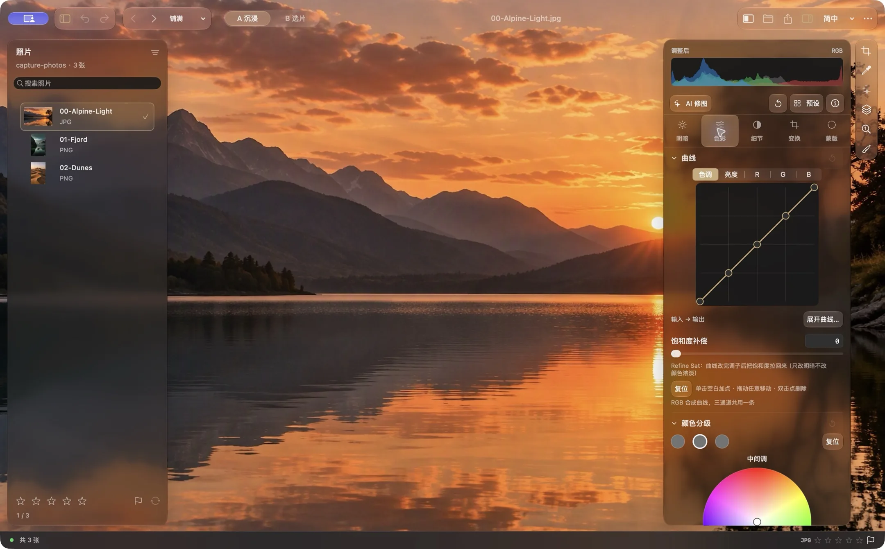Toggle the before/after compare view icon

click(748, 18)
